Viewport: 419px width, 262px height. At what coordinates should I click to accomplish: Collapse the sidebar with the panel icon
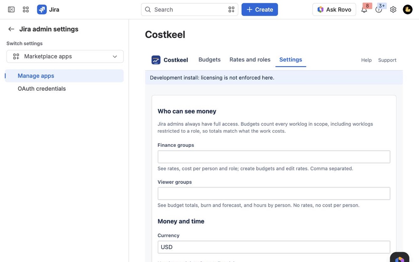[x=11, y=9]
